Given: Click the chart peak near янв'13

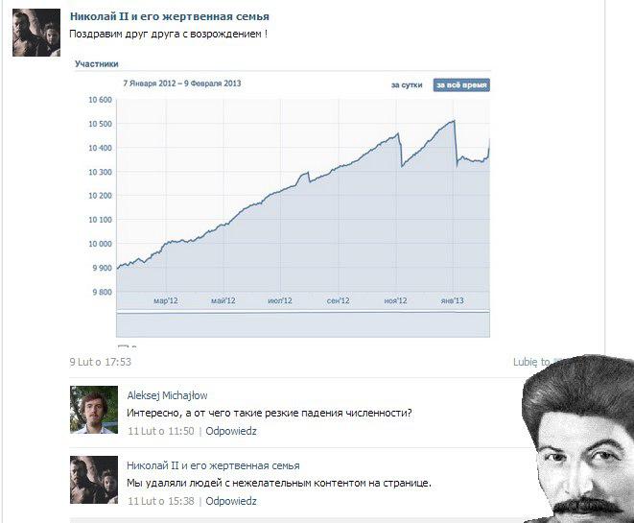Looking at the screenshot, I should pos(454,121).
